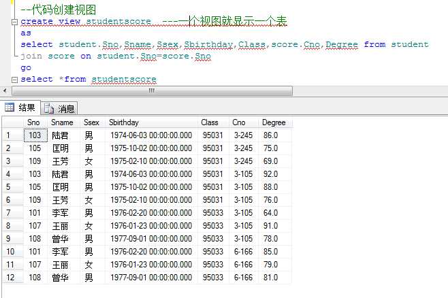448x298 pixels.
Task: Click the Degree cell 91.0
Action: coord(275,226)
